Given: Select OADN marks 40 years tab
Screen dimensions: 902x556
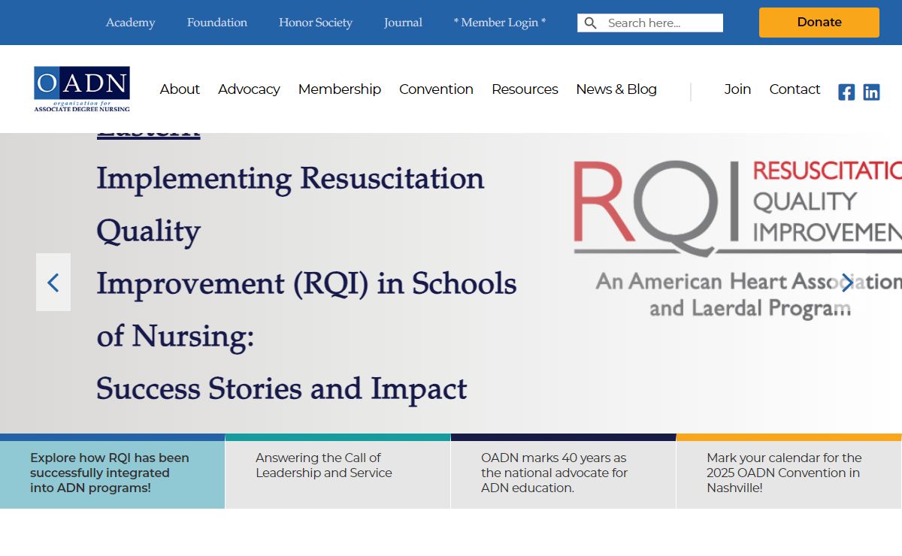Looking at the screenshot, I should point(564,471).
